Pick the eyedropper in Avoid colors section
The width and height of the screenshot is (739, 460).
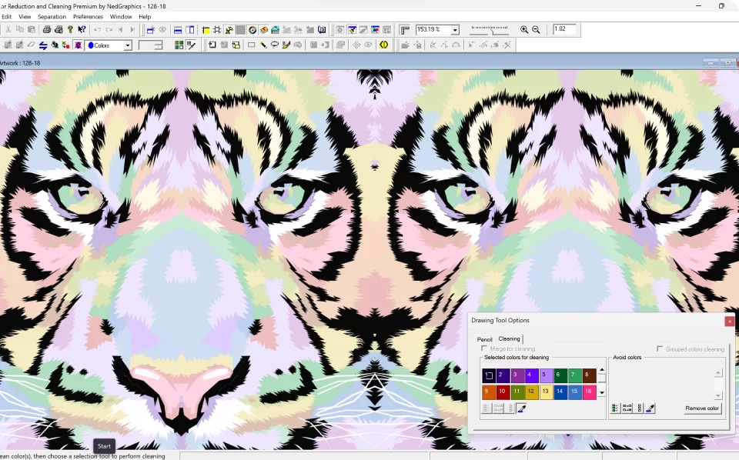[650, 408]
